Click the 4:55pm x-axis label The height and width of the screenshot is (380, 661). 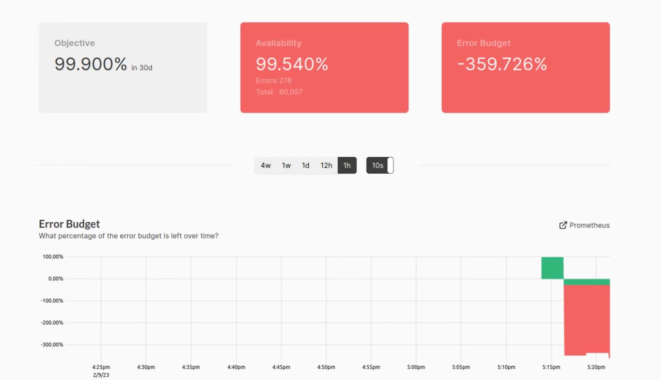tap(371, 367)
